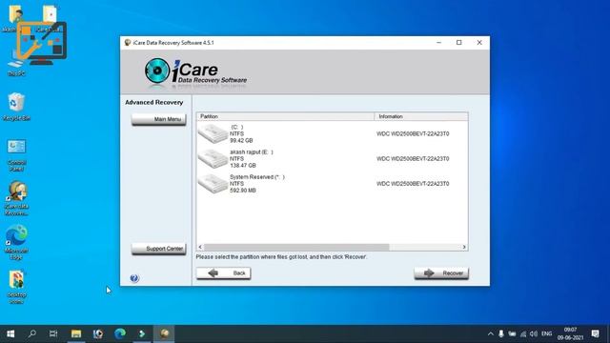610x343 pixels.
Task: Click the 138.47 GB partition size text
Action: [243, 165]
